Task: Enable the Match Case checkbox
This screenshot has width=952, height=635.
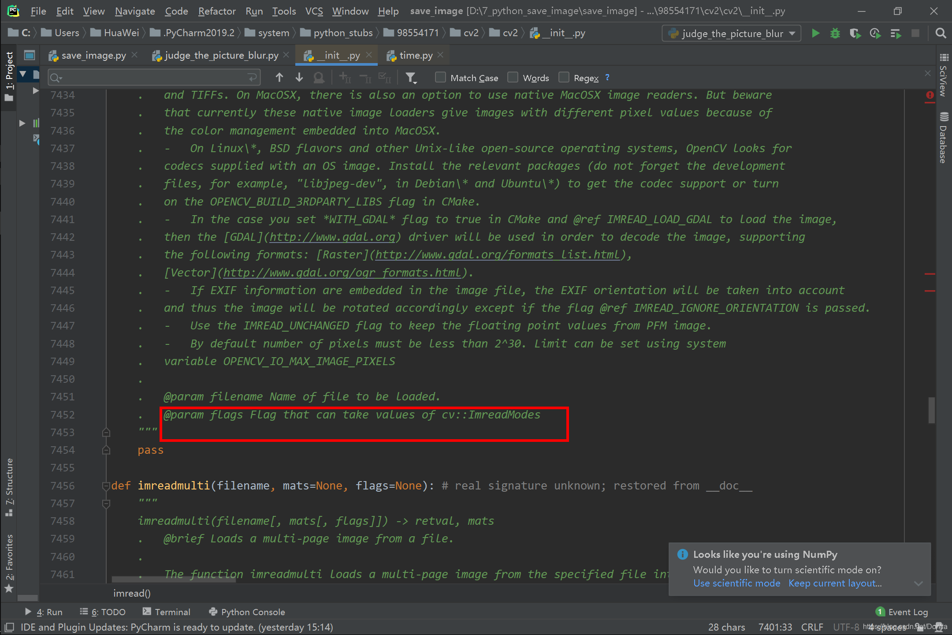Action: pos(440,78)
